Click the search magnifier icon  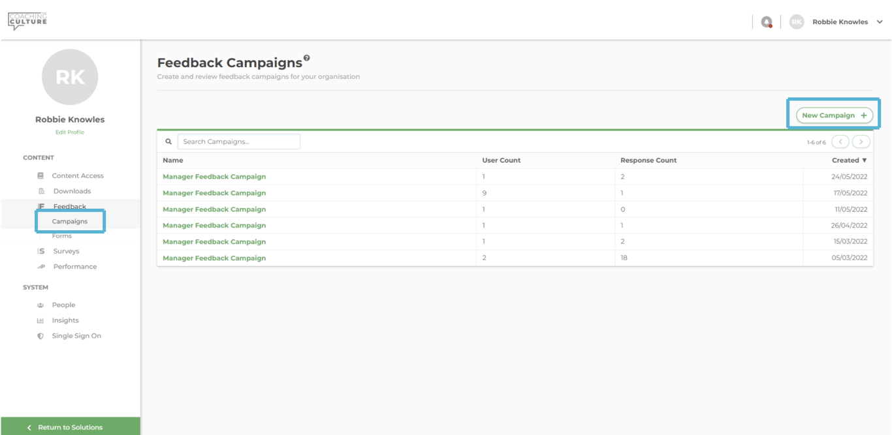point(168,142)
